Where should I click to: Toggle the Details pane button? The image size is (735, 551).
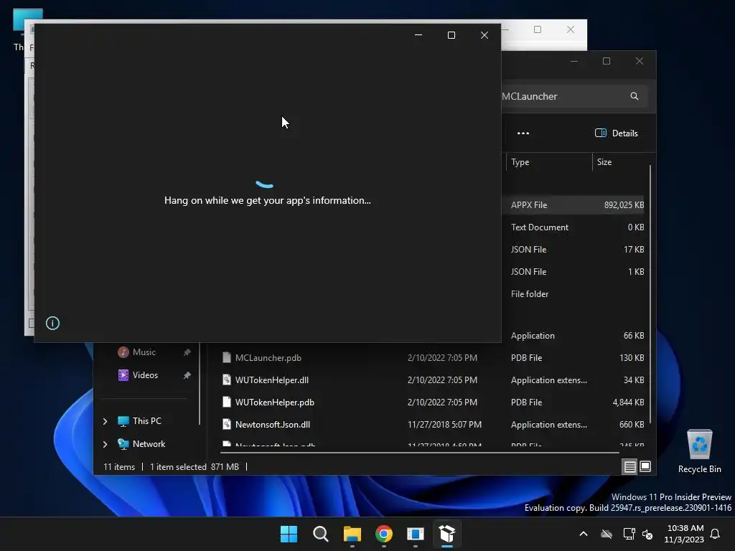point(617,133)
